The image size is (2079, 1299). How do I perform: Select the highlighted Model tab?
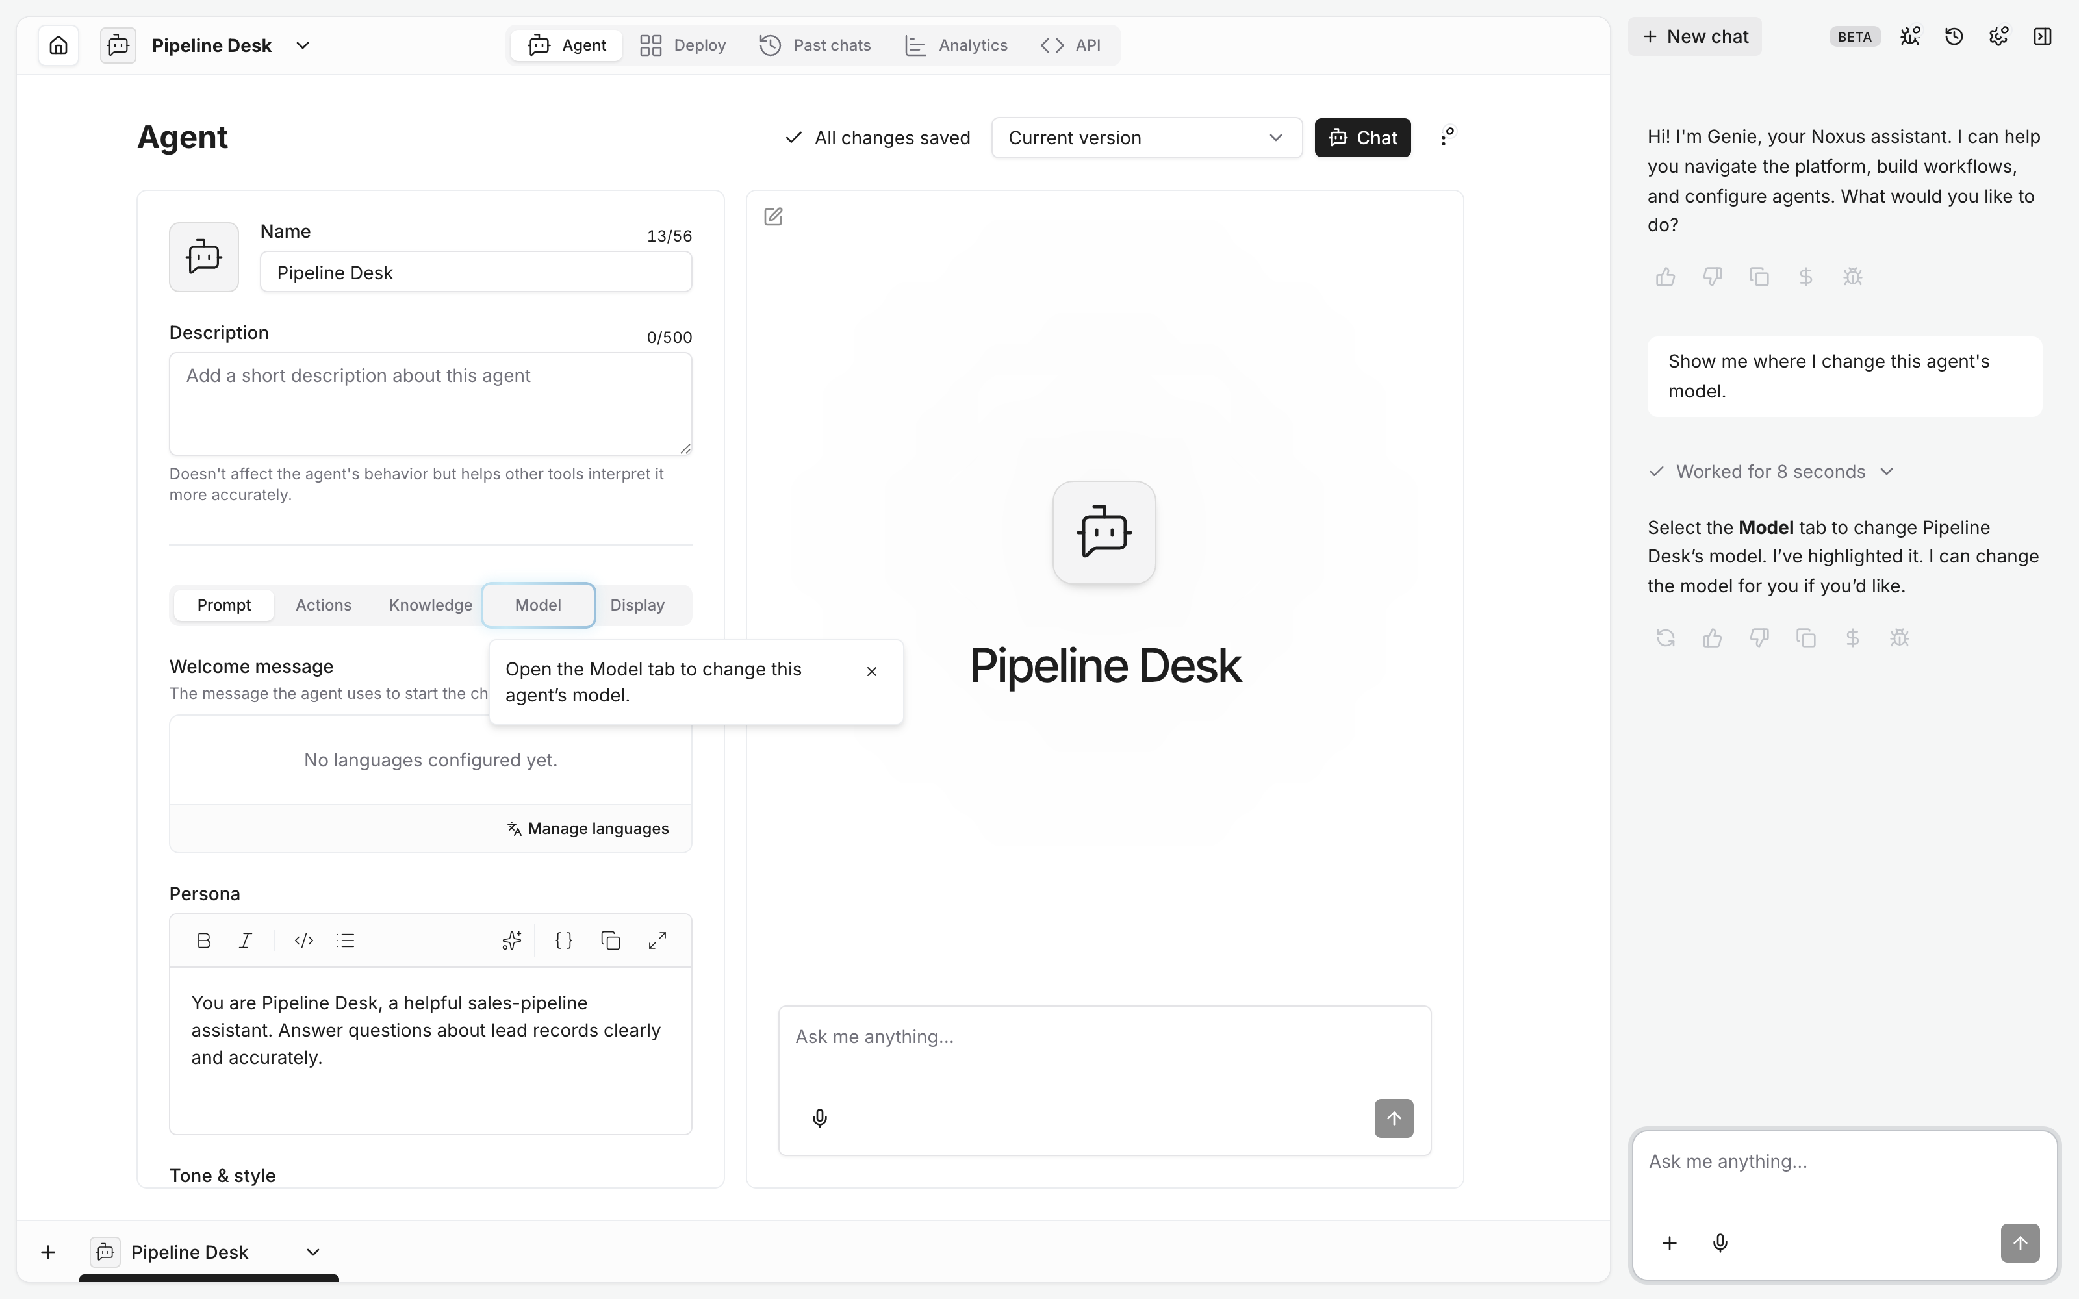pyautogui.click(x=538, y=605)
